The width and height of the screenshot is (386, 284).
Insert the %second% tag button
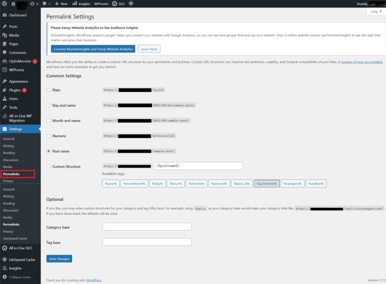point(219,184)
